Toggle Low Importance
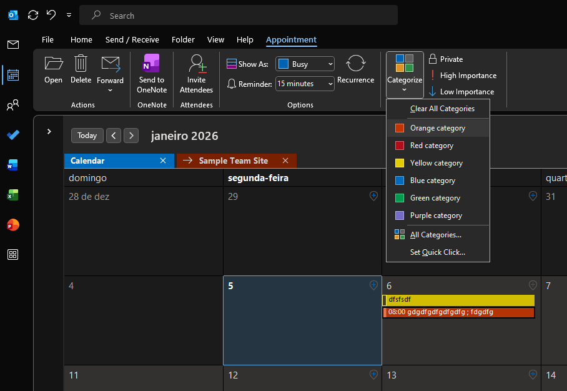The width and height of the screenshot is (567, 391). 461,92
